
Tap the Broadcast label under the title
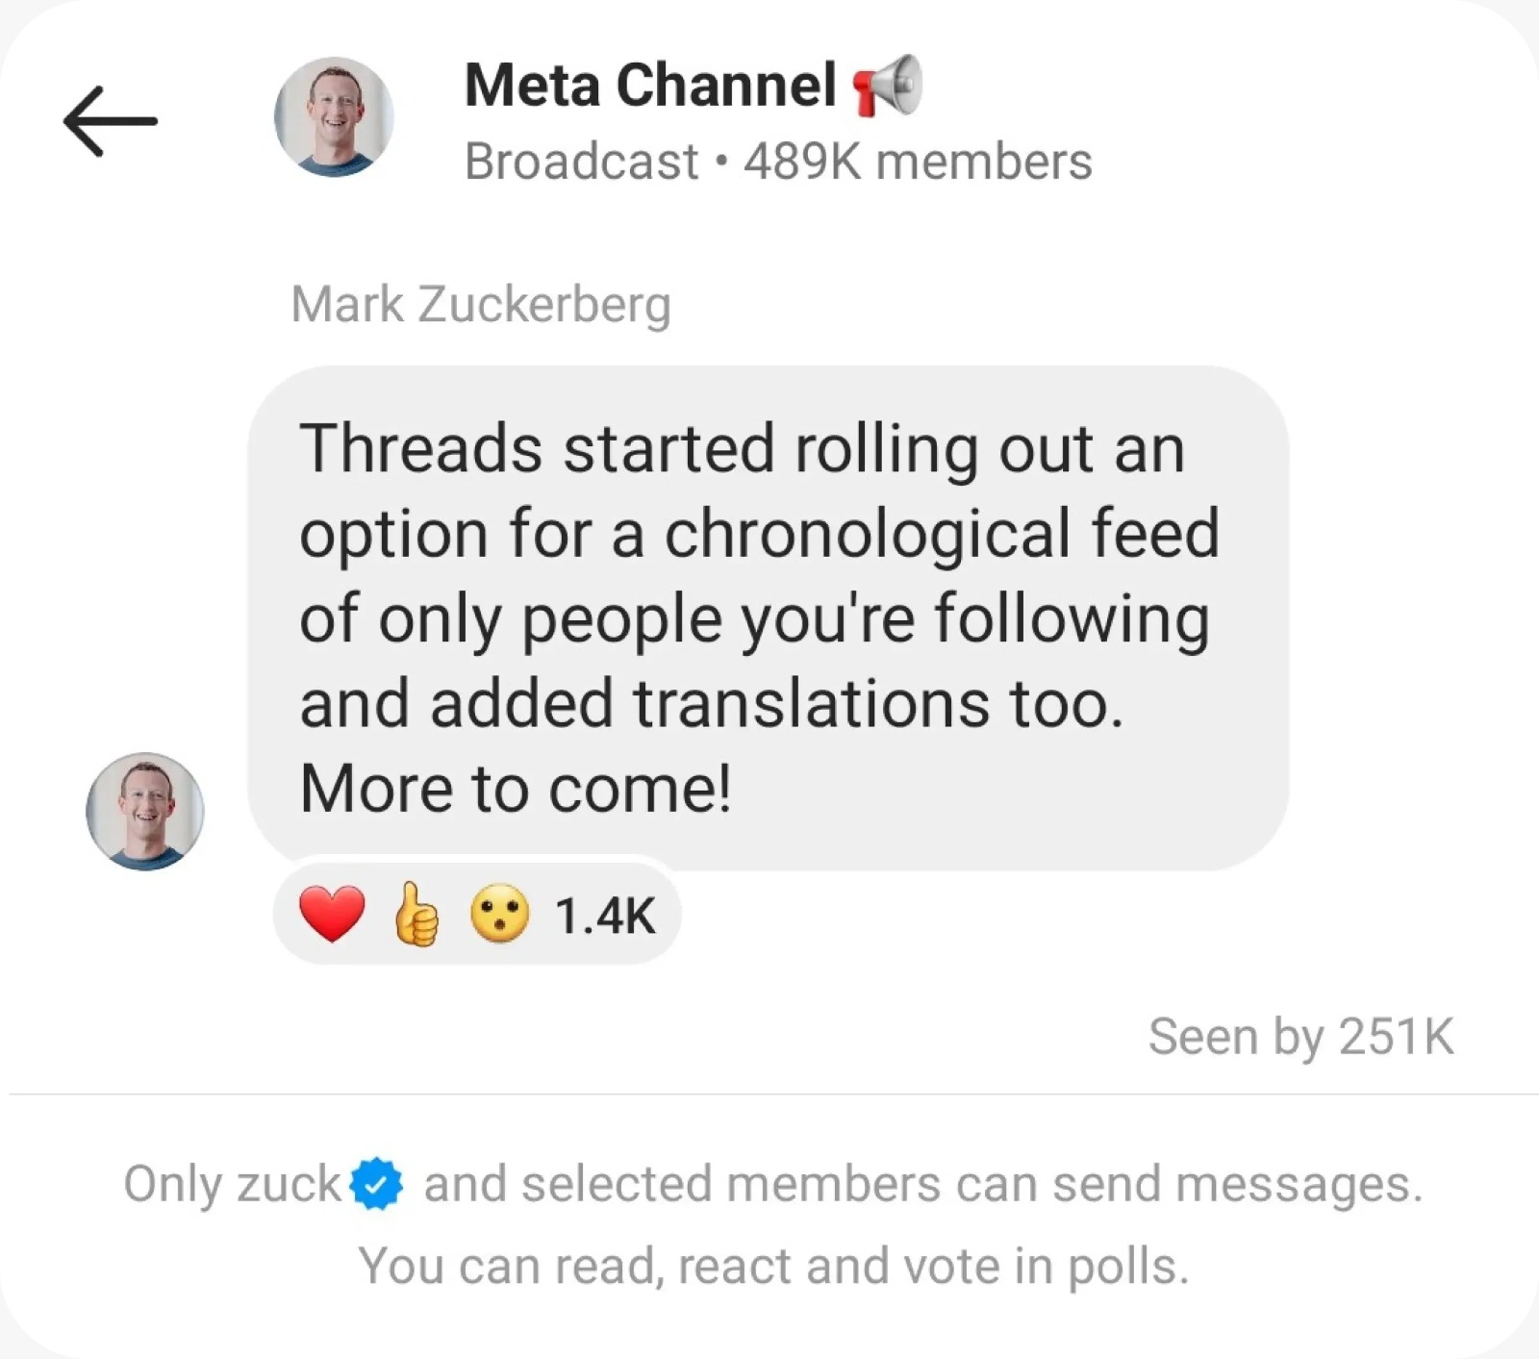tap(581, 162)
